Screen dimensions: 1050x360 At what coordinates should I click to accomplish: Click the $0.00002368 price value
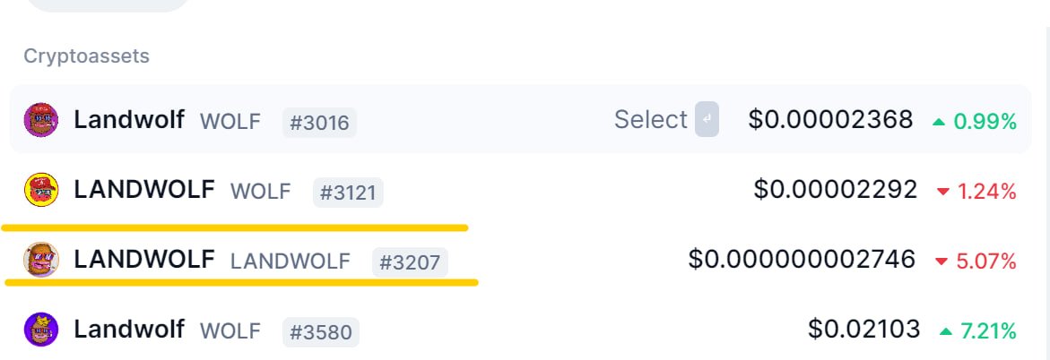tap(830, 120)
